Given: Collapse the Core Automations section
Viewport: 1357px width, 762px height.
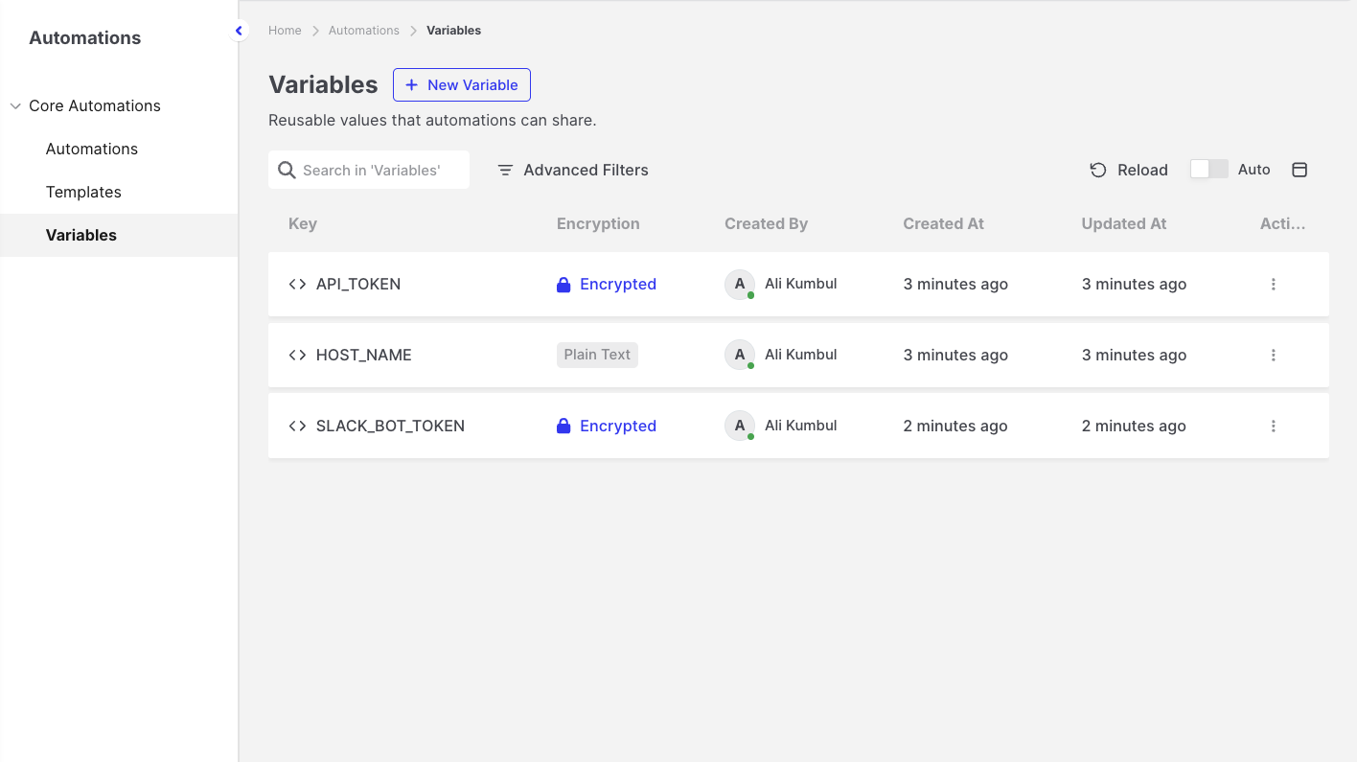Looking at the screenshot, I should coord(15,105).
